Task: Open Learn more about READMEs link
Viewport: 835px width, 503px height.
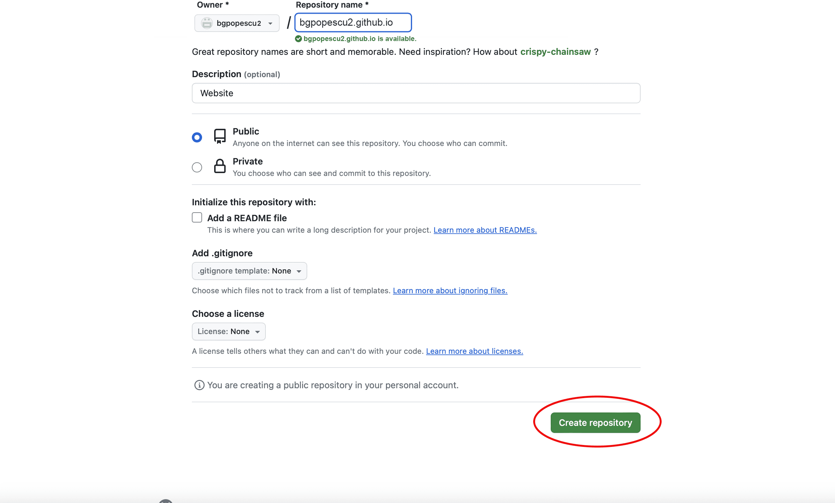Action: (x=485, y=230)
